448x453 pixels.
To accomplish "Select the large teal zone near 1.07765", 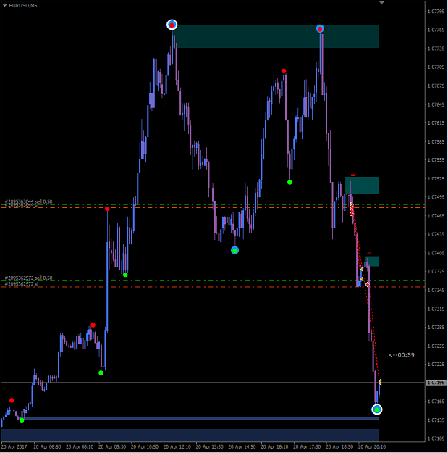I will pyautogui.click(x=276, y=36).
